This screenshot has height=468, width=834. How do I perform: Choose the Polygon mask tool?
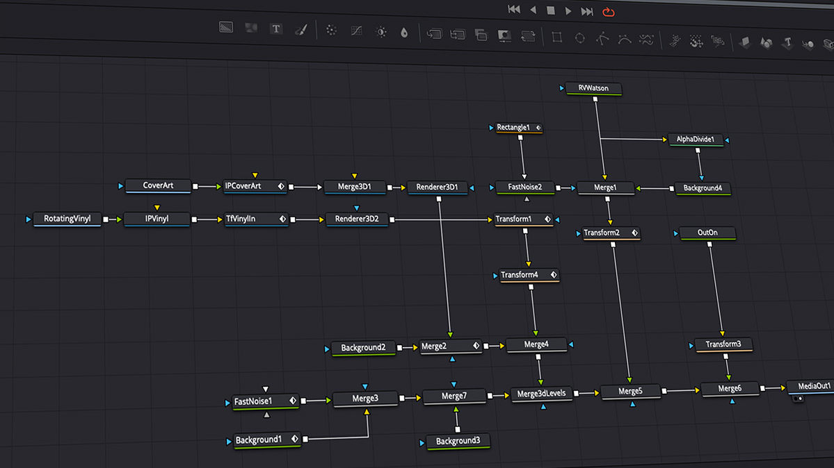pyautogui.click(x=602, y=39)
